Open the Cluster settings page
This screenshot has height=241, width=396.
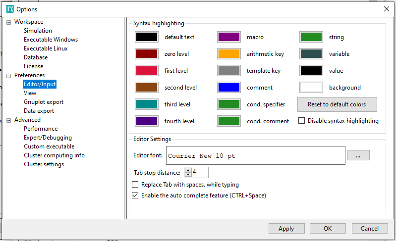[44, 164]
